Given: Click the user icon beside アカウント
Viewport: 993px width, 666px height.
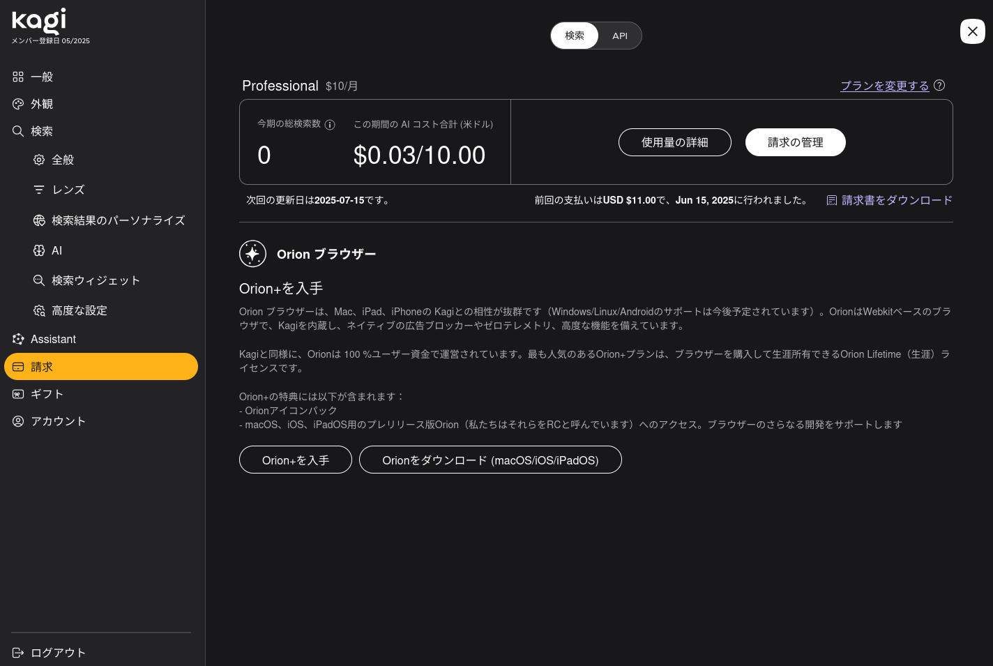Looking at the screenshot, I should (18, 421).
